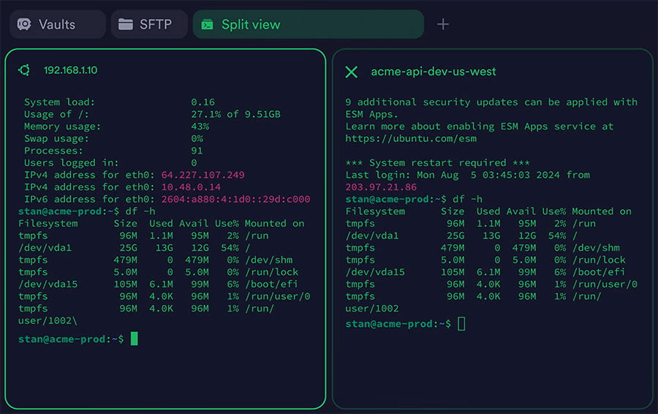Click the last login IP 203.97.21.86
658x414 pixels.
pyautogui.click(x=381, y=187)
